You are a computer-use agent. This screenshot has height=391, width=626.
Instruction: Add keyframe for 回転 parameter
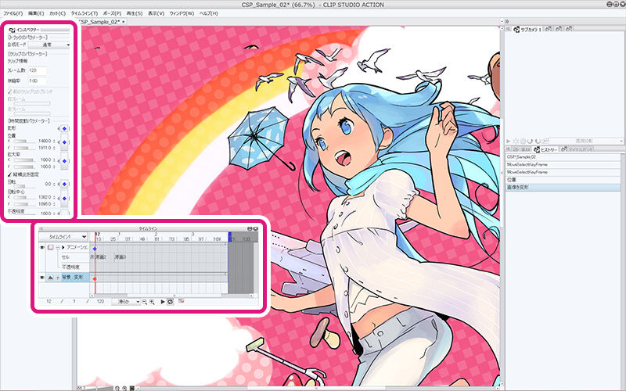64,185
